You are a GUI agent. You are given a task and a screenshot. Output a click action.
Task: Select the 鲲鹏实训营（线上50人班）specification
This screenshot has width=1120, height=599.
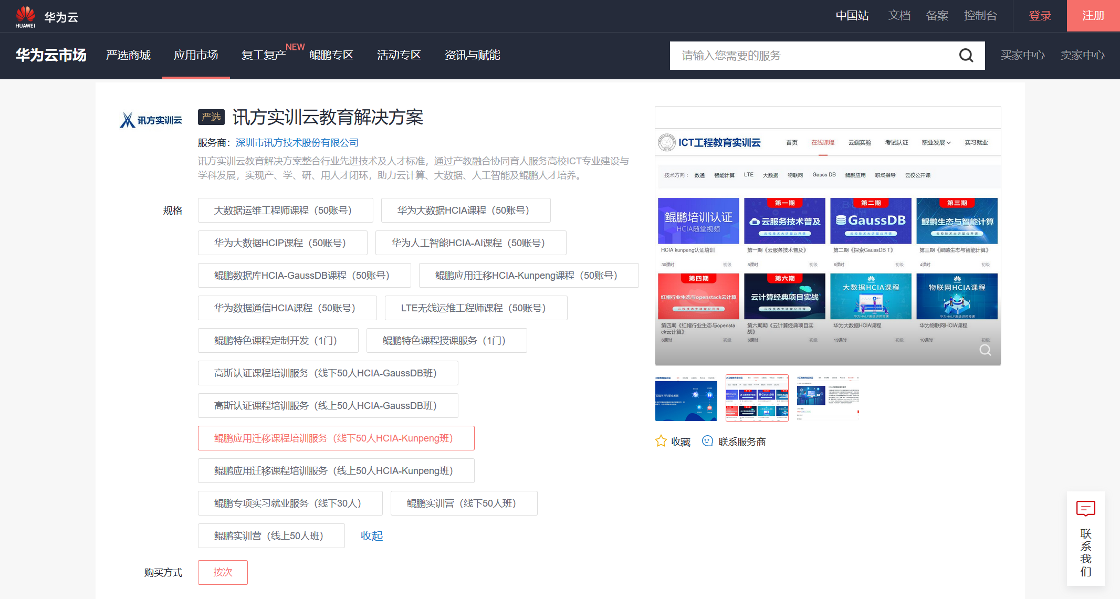(271, 535)
